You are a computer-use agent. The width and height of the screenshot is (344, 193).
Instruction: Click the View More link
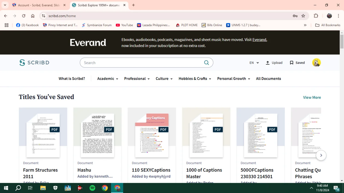tap(312, 97)
